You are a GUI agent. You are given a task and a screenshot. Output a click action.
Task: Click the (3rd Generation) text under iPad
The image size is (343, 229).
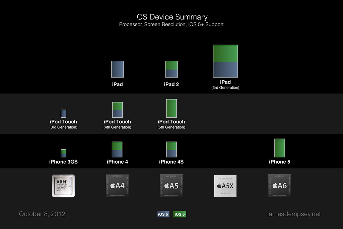(x=225, y=88)
